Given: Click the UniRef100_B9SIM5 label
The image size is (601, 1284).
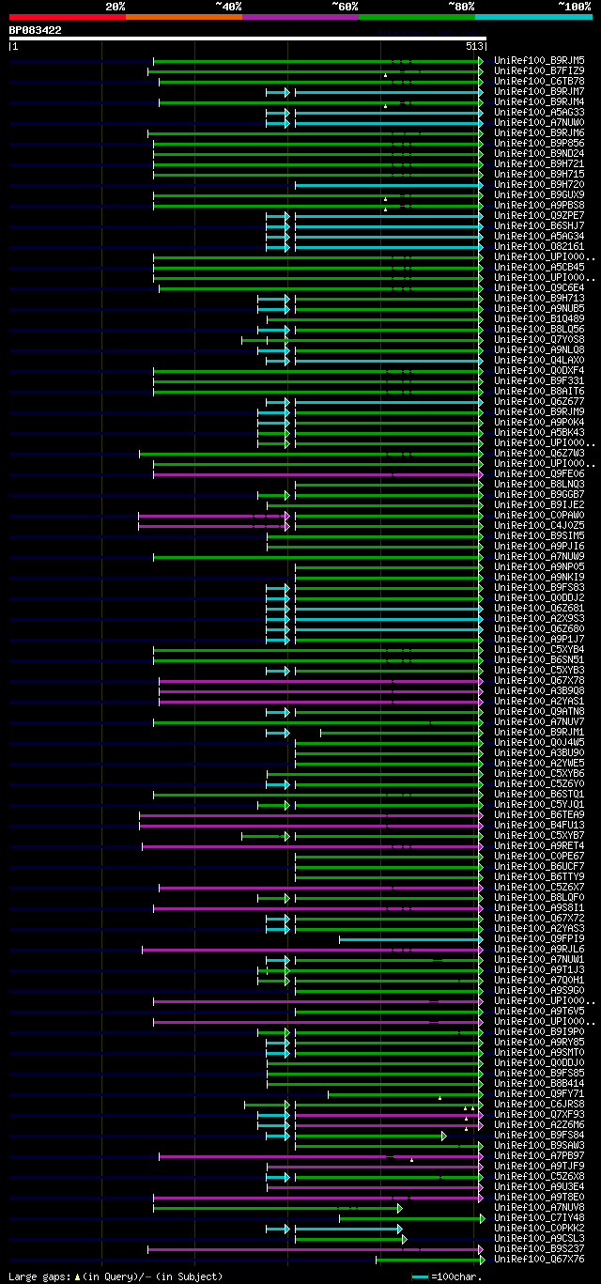Looking at the screenshot, I should point(540,535).
